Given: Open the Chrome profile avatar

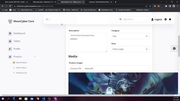Looking at the screenshot, I should 174,6.
